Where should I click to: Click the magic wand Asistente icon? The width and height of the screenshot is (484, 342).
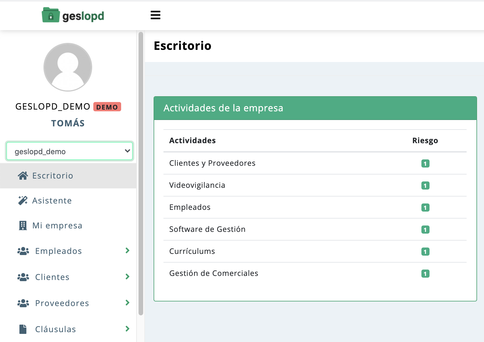click(x=23, y=201)
